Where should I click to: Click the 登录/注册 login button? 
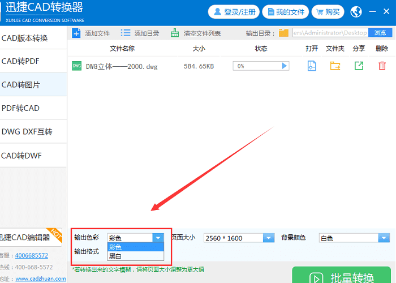tap(234, 12)
